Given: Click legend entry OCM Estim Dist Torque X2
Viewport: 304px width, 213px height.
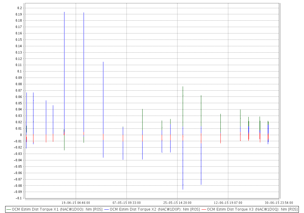Looking at the screenshot, I should tap(152, 209).
